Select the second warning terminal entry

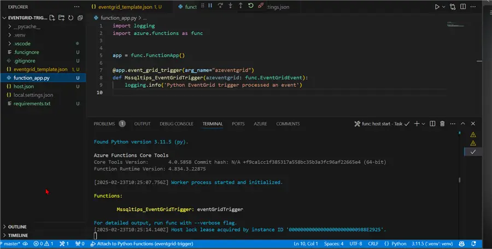[x=473, y=143]
